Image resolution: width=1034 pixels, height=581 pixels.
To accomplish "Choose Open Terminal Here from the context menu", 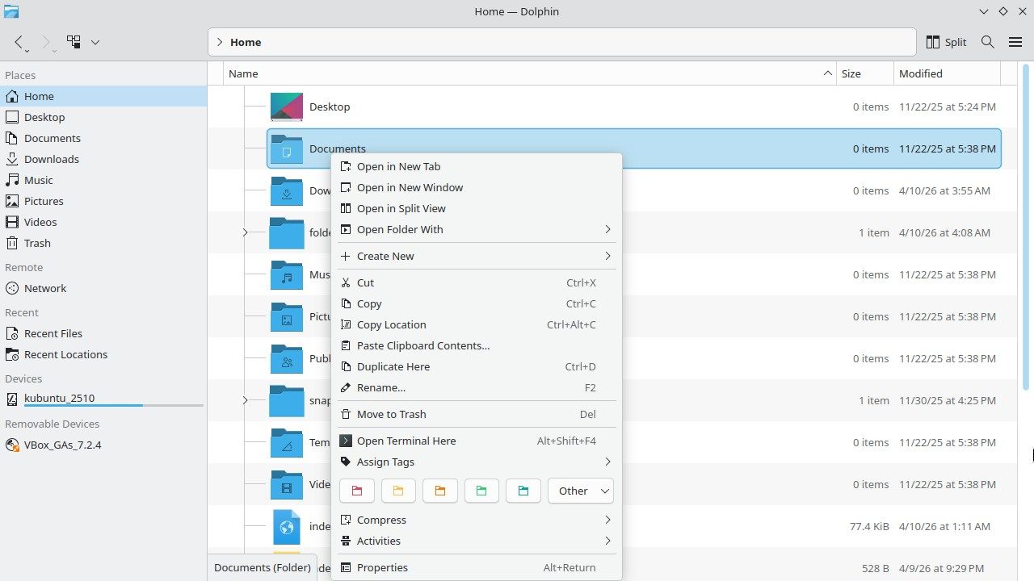I will (477, 441).
